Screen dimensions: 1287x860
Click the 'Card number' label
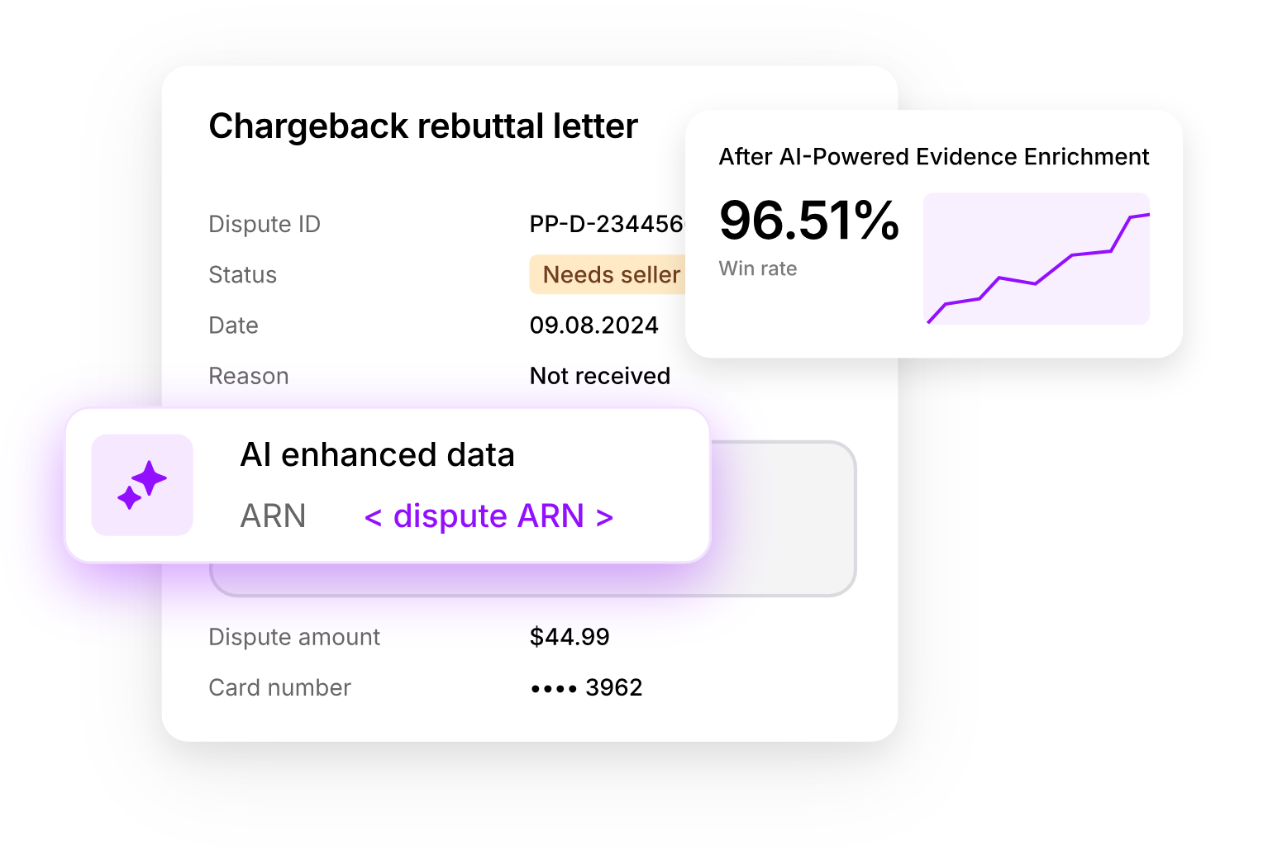coord(280,687)
